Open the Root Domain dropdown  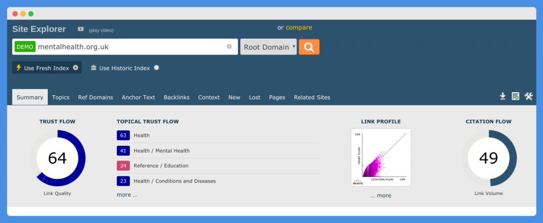(268, 47)
